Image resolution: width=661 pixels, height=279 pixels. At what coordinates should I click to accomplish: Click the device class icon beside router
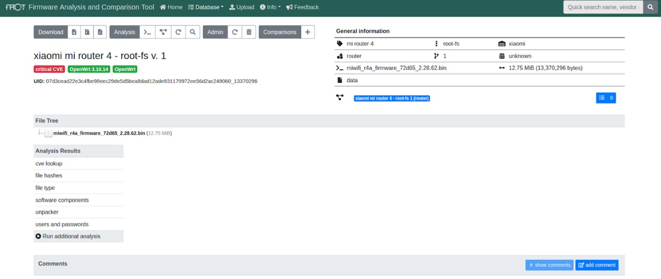(x=340, y=56)
